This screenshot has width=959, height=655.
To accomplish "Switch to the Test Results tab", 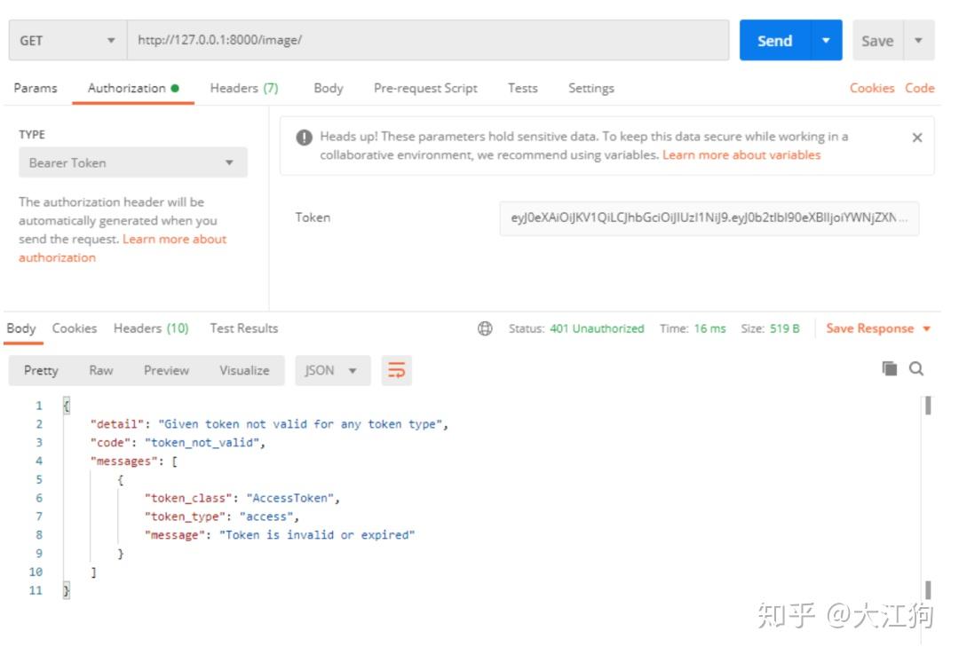I will [x=242, y=327].
